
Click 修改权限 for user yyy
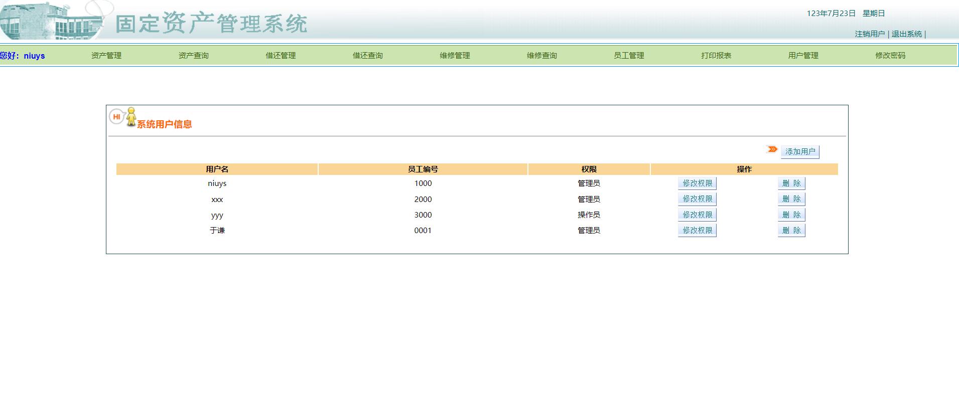tap(697, 215)
